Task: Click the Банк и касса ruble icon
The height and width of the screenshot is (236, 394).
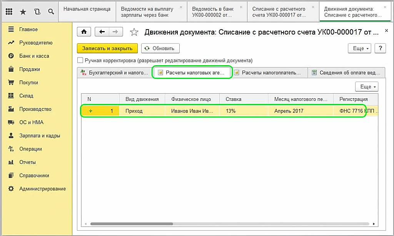Action: click(x=11, y=56)
